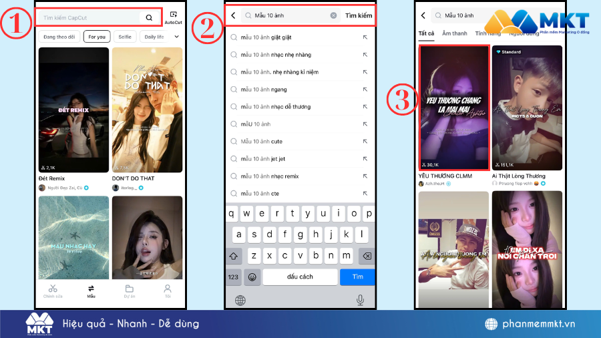Tap the Mẫu templates nav icon
The image size is (601, 338).
coord(91,288)
